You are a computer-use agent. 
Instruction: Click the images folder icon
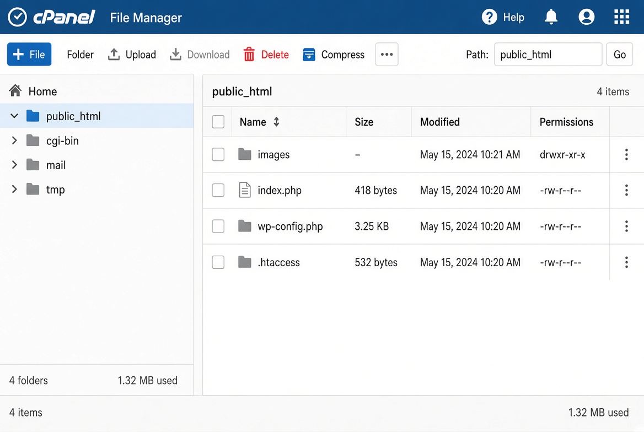pyautogui.click(x=245, y=154)
